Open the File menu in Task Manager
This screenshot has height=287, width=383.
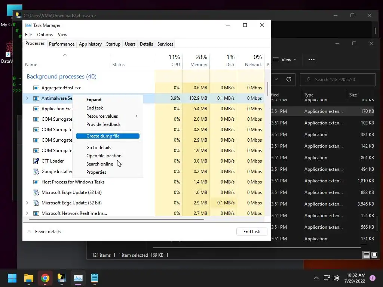(28, 35)
